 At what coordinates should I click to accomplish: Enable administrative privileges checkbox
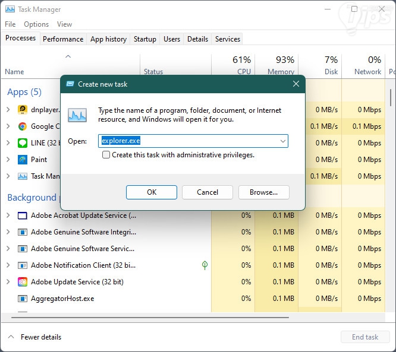106,154
